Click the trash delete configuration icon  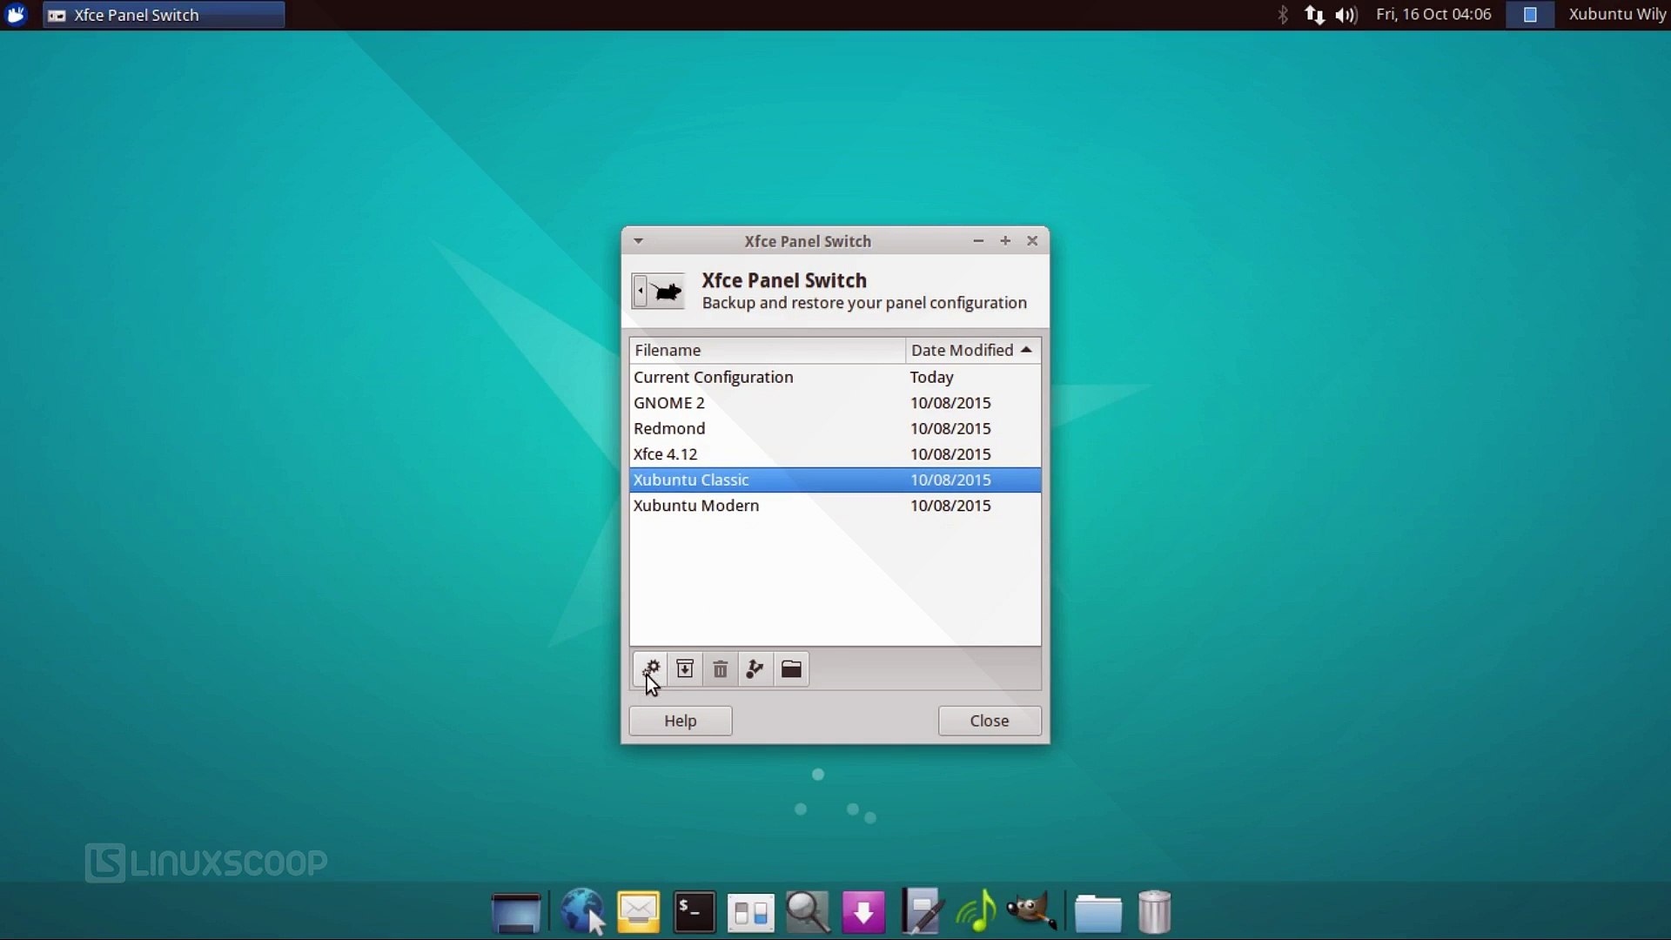[721, 668]
